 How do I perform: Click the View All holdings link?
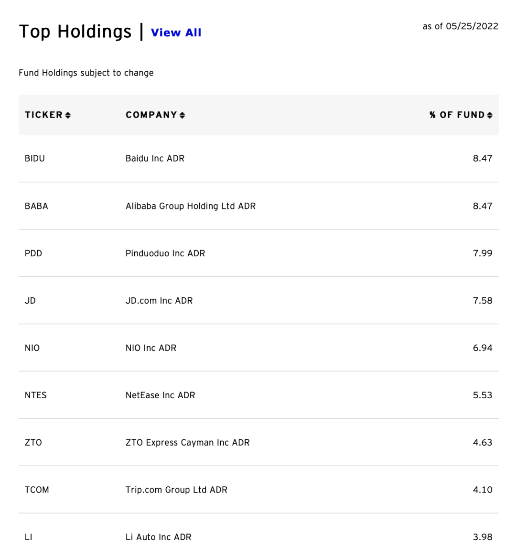[x=176, y=33]
